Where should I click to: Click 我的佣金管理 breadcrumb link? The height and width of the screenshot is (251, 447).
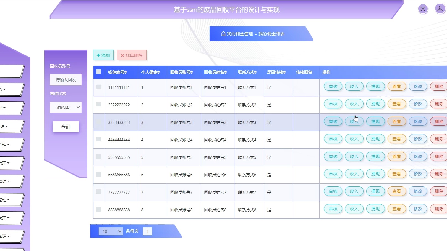(x=240, y=34)
